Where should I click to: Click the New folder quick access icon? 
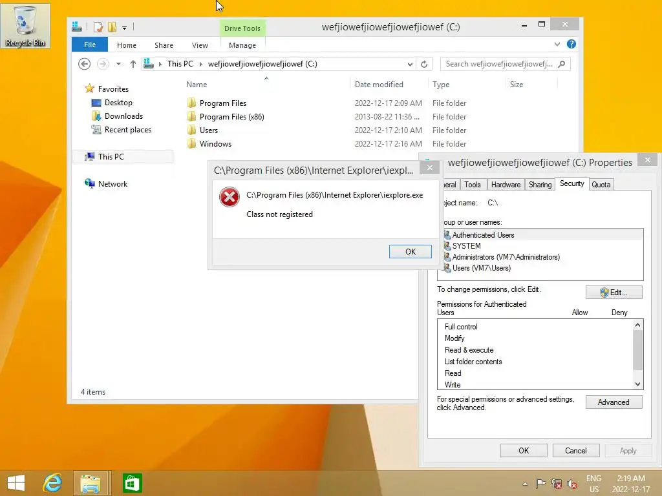pyautogui.click(x=112, y=27)
